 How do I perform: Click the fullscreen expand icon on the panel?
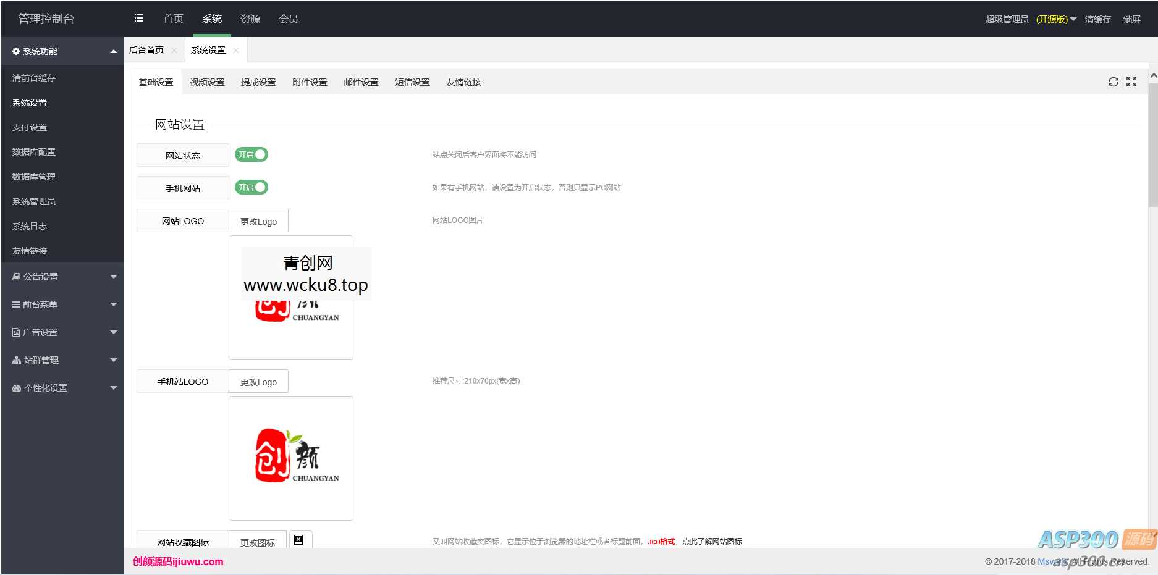click(x=1131, y=82)
